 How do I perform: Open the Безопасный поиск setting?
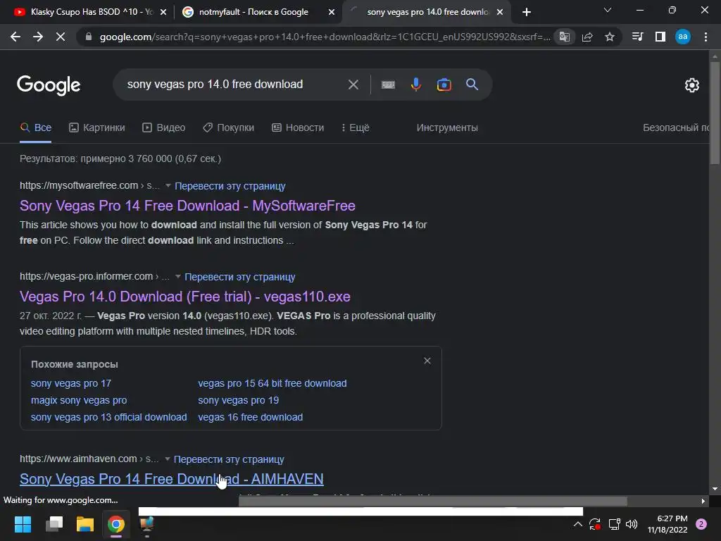tap(676, 128)
